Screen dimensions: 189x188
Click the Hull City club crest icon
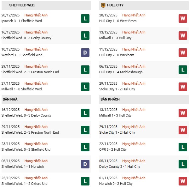tap(103, 5)
